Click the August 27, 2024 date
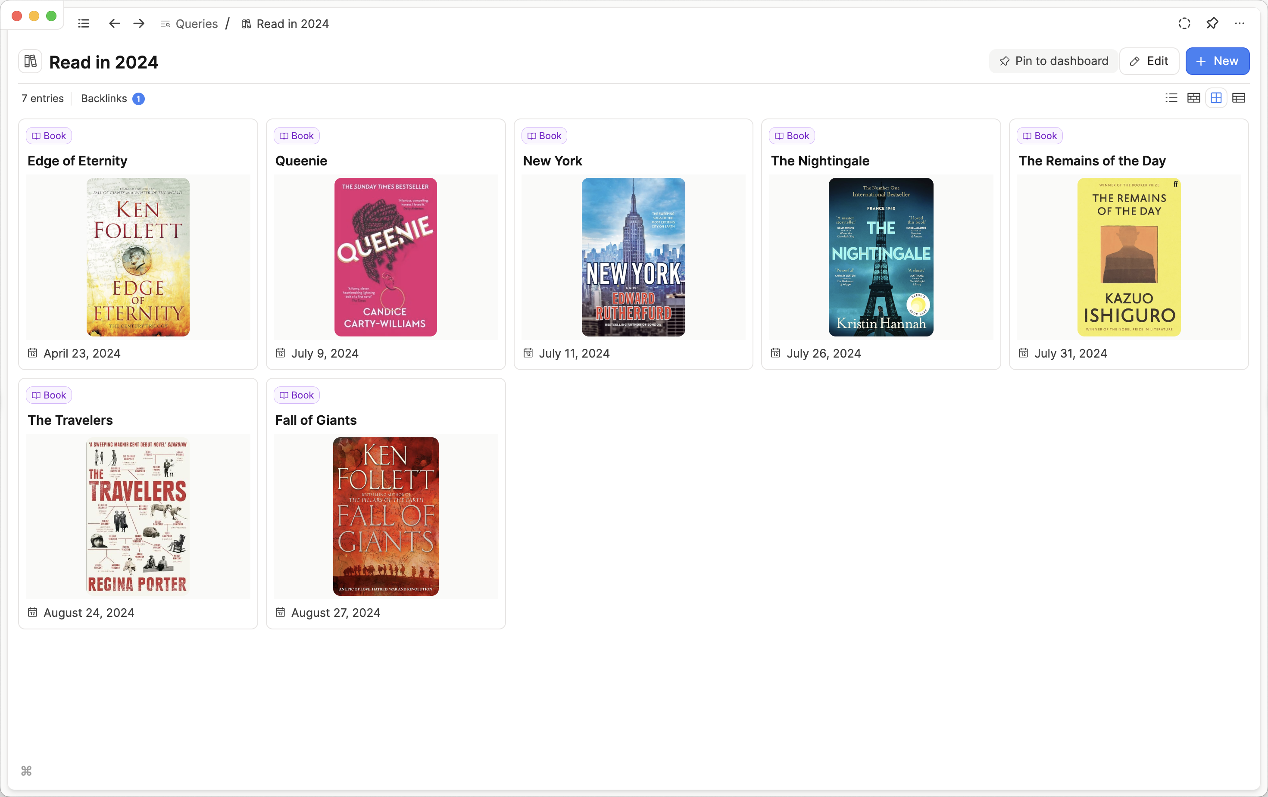 pos(335,613)
